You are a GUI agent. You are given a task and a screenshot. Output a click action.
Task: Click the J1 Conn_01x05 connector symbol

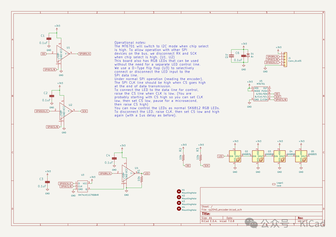pyautogui.click(x=285, y=60)
